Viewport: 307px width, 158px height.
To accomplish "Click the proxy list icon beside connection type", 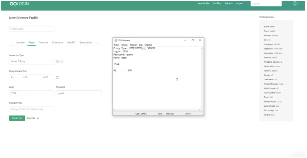I will tap(62, 61).
